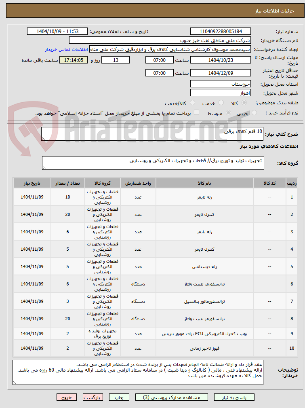Select the کالا radio button
305x408 pixels.
pos(244,103)
